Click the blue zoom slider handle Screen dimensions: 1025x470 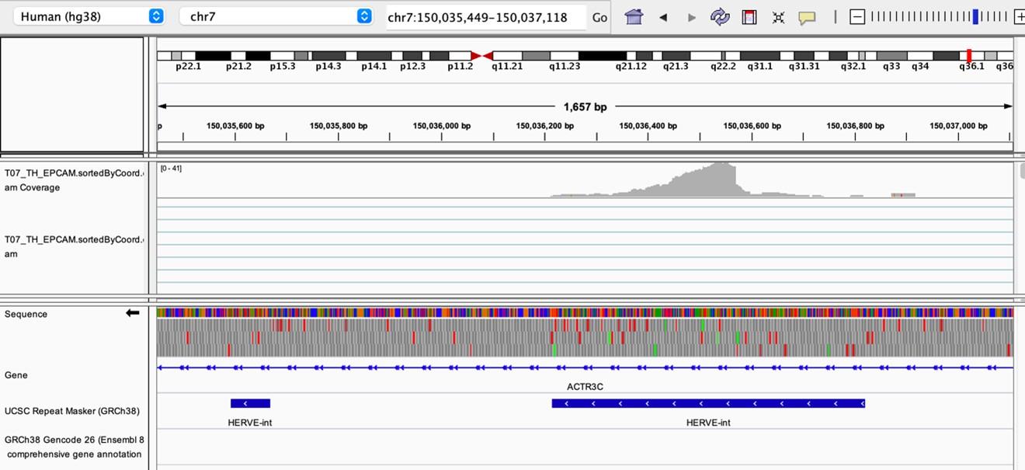pyautogui.click(x=975, y=17)
